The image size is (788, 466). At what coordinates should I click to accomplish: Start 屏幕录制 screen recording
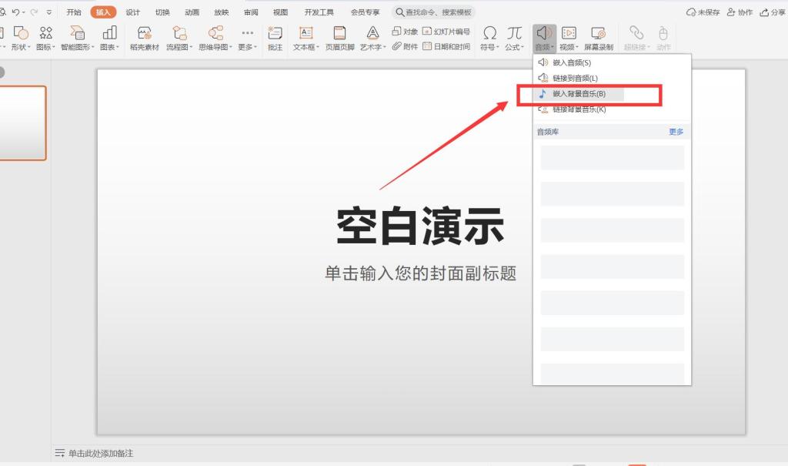pyautogui.click(x=598, y=39)
